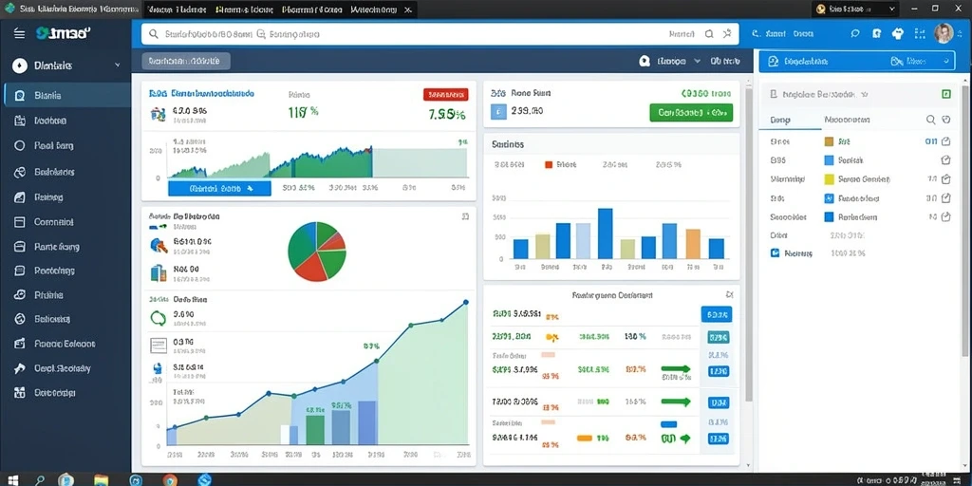Tick the checkbox on the orange swatch row
The image size is (972, 486).
(946, 141)
